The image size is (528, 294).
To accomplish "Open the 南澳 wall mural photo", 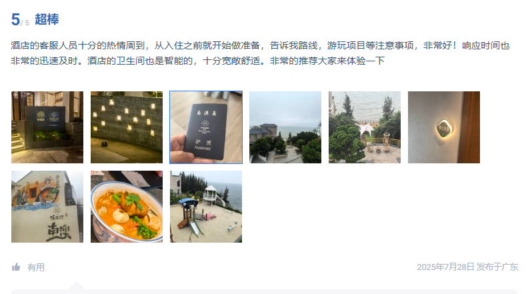I will point(47,207).
